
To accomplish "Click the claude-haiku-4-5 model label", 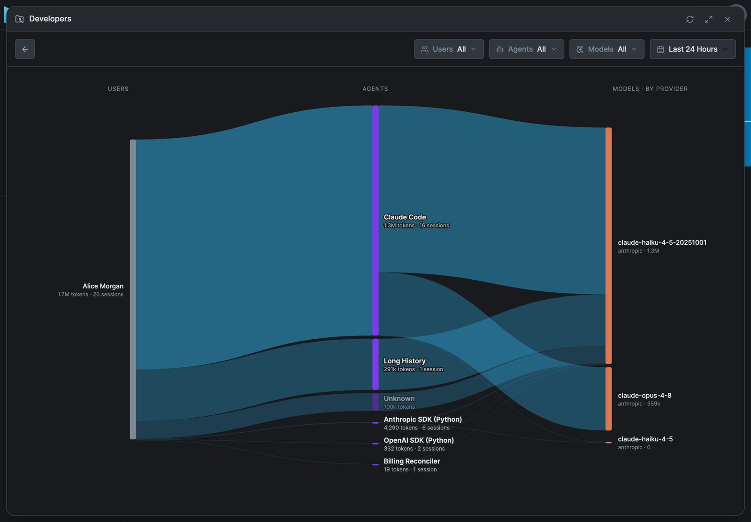I will [x=645, y=439].
